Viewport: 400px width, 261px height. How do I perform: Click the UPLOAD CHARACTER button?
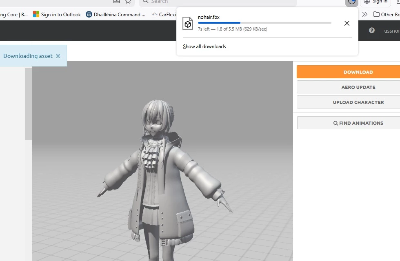[x=349, y=102]
